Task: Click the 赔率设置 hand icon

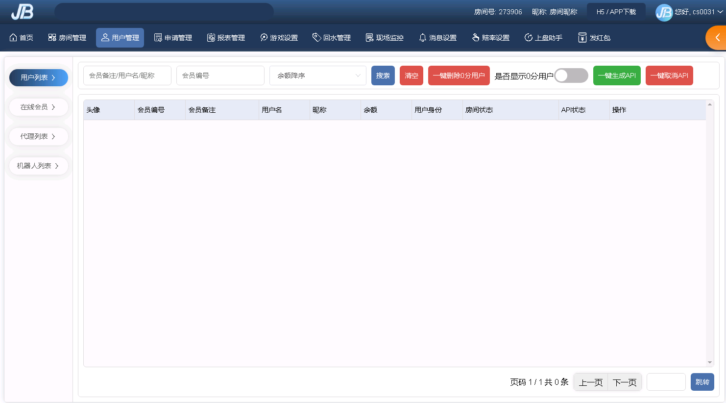Action: tap(475, 38)
